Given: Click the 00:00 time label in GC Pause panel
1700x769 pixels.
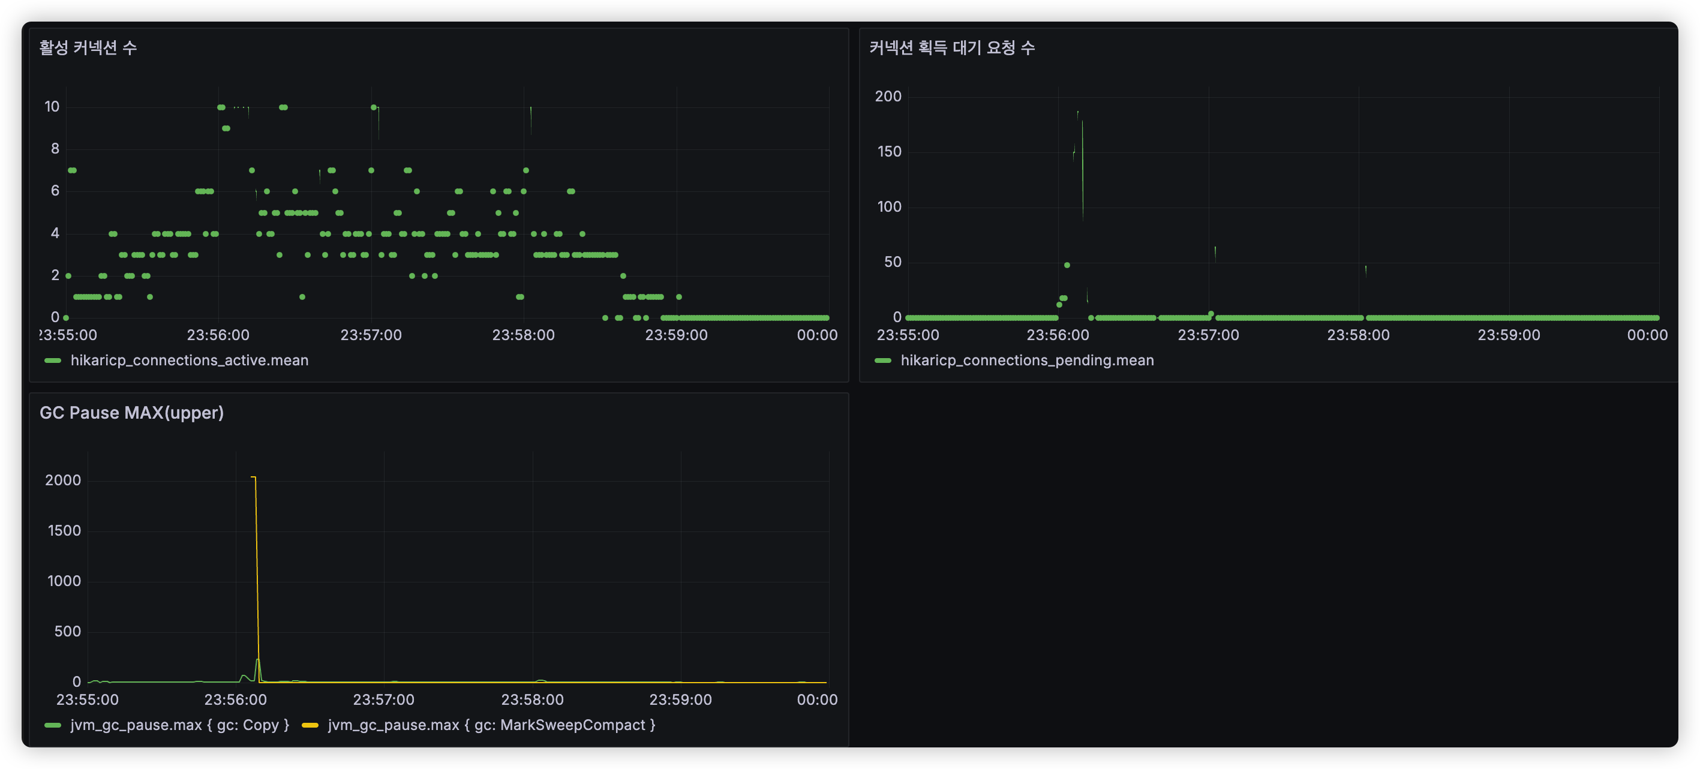Looking at the screenshot, I should click(818, 699).
